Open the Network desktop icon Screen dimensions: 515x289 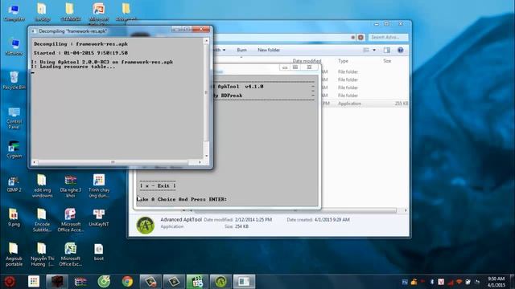tap(14, 47)
